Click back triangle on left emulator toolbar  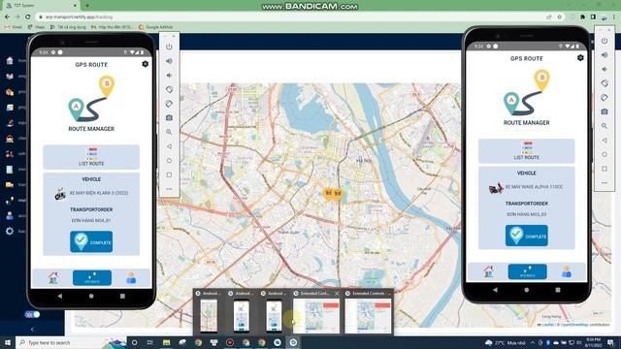click(169, 146)
